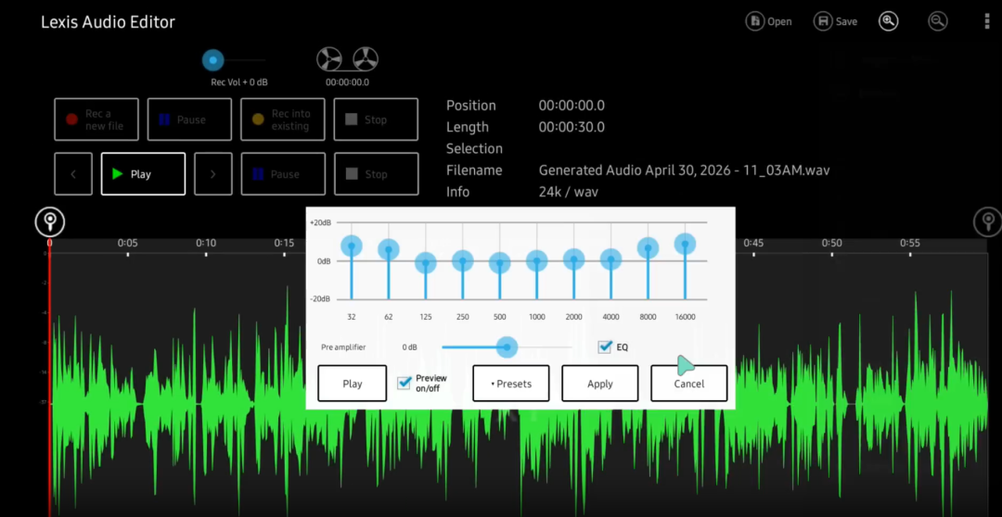Click the Position value 00:00:00.0
The image size is (1002, 517).
pos(572,106)
